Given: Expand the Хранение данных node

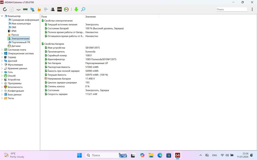Looking at the screenshot, I should 2,68.
